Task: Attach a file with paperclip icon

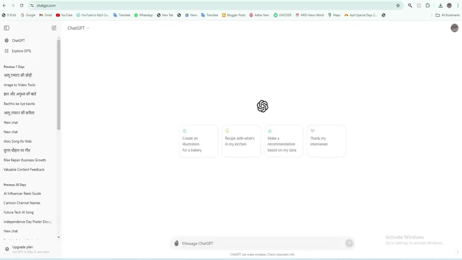Action: point(176,243)
